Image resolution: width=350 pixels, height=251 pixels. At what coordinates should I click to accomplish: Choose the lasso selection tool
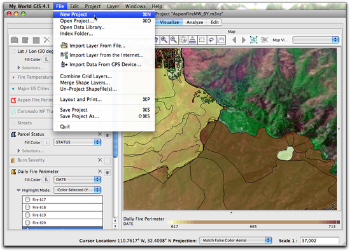point(211,40)
